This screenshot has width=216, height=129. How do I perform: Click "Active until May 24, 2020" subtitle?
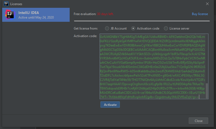[36, 17]
